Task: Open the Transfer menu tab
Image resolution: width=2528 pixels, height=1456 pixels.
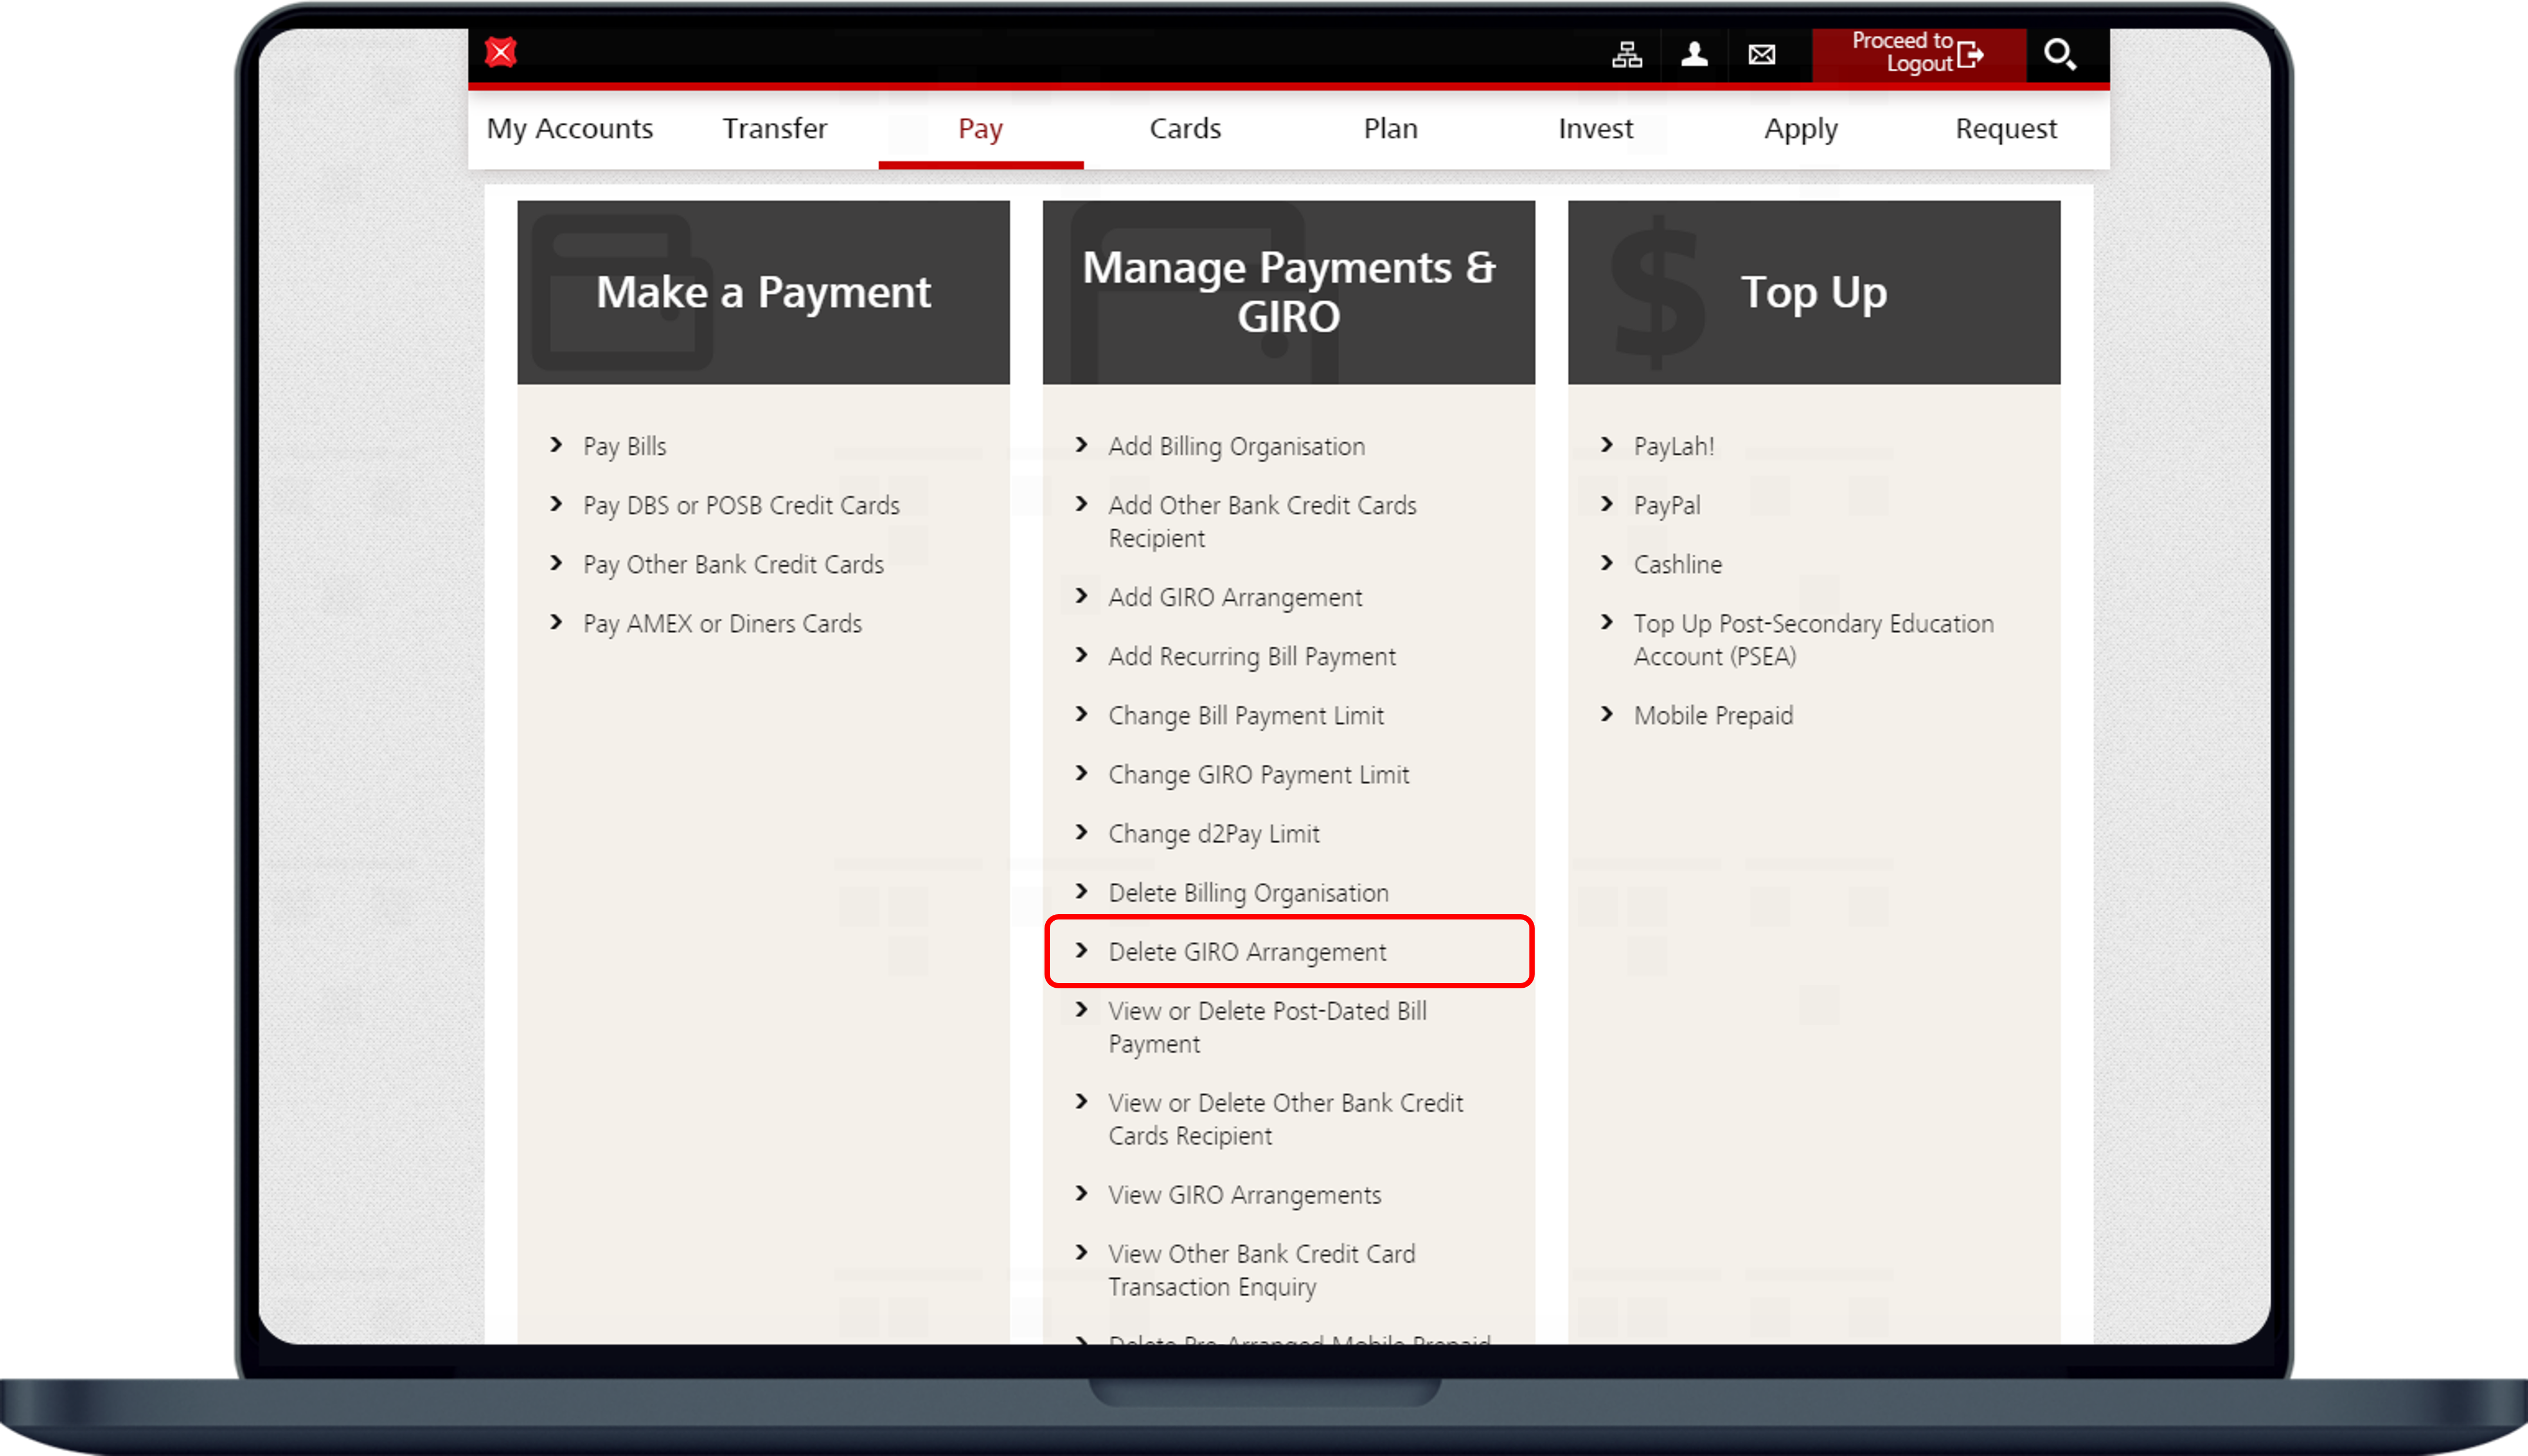Action: pyautogui.click(x=775, y=129)
